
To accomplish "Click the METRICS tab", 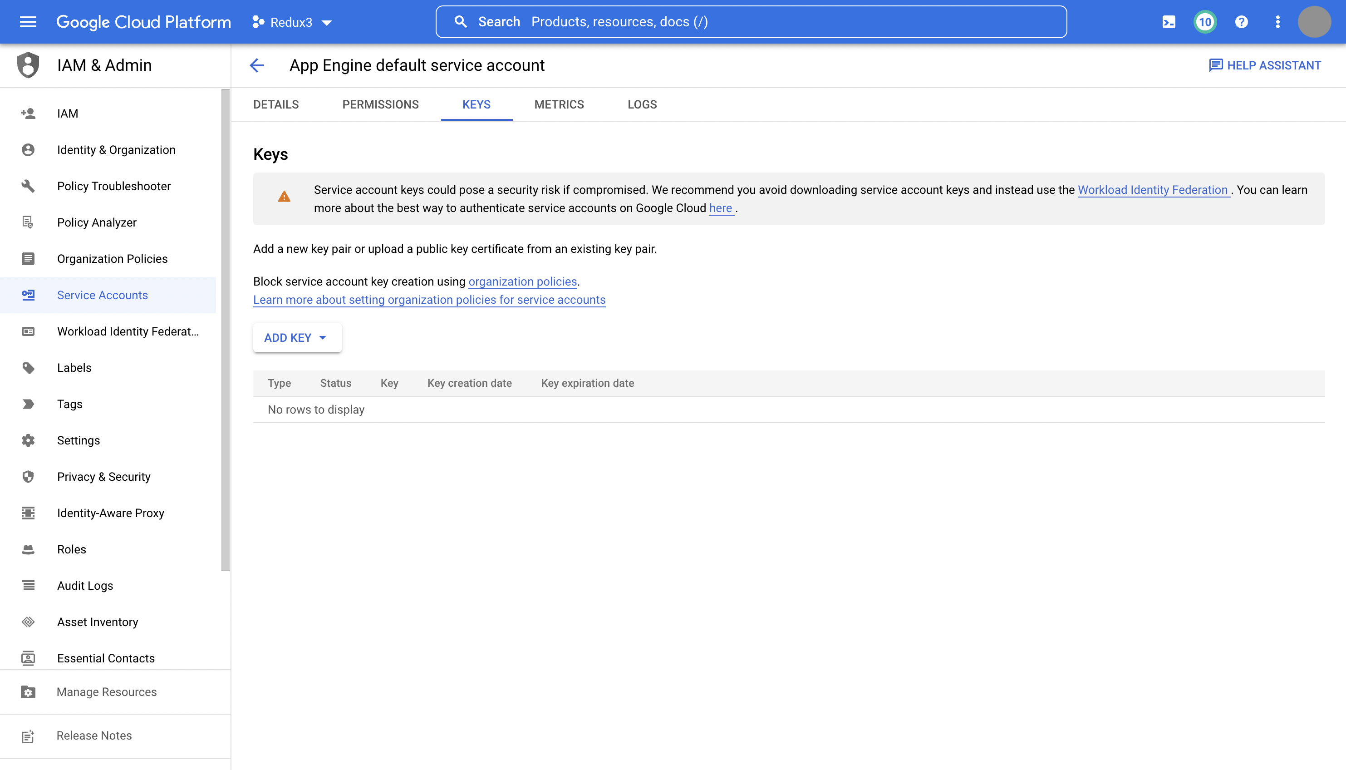I will tap(559, 104).
